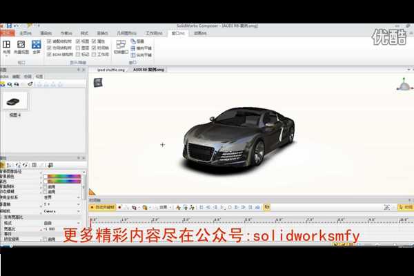Switch to the Animation ribbon tab
The height and width of the screenshot is (276, 414).
(200, 33)
